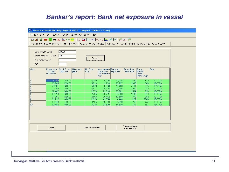Select the row header for year 10
The width and height of the screenshot is (229, 172).
(x=38, y=104)
